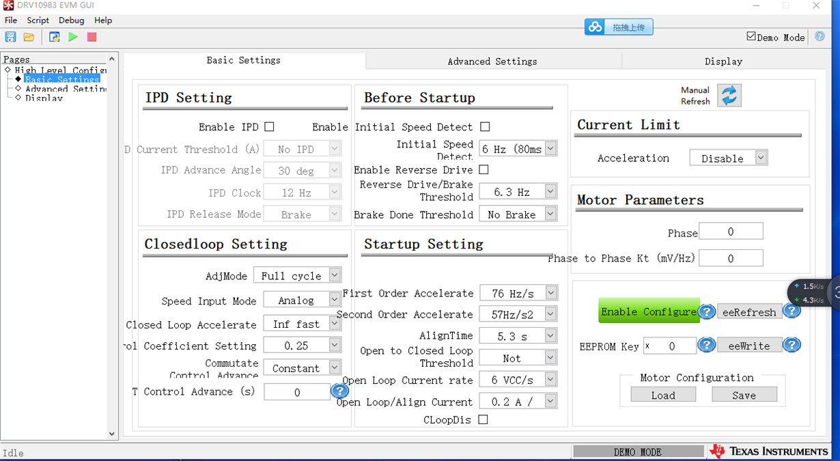Select Display in Pages tree
840x461 pixels.
[x=44, y=98]
